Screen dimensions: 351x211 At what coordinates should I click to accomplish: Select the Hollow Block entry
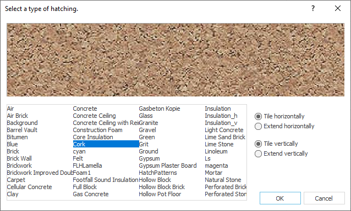click(x=155, y=180)
